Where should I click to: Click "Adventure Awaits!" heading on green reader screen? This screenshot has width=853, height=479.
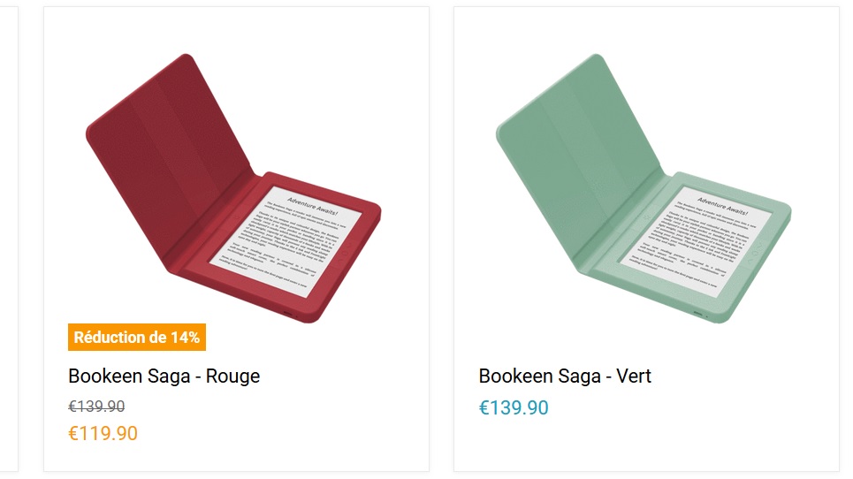722,206
